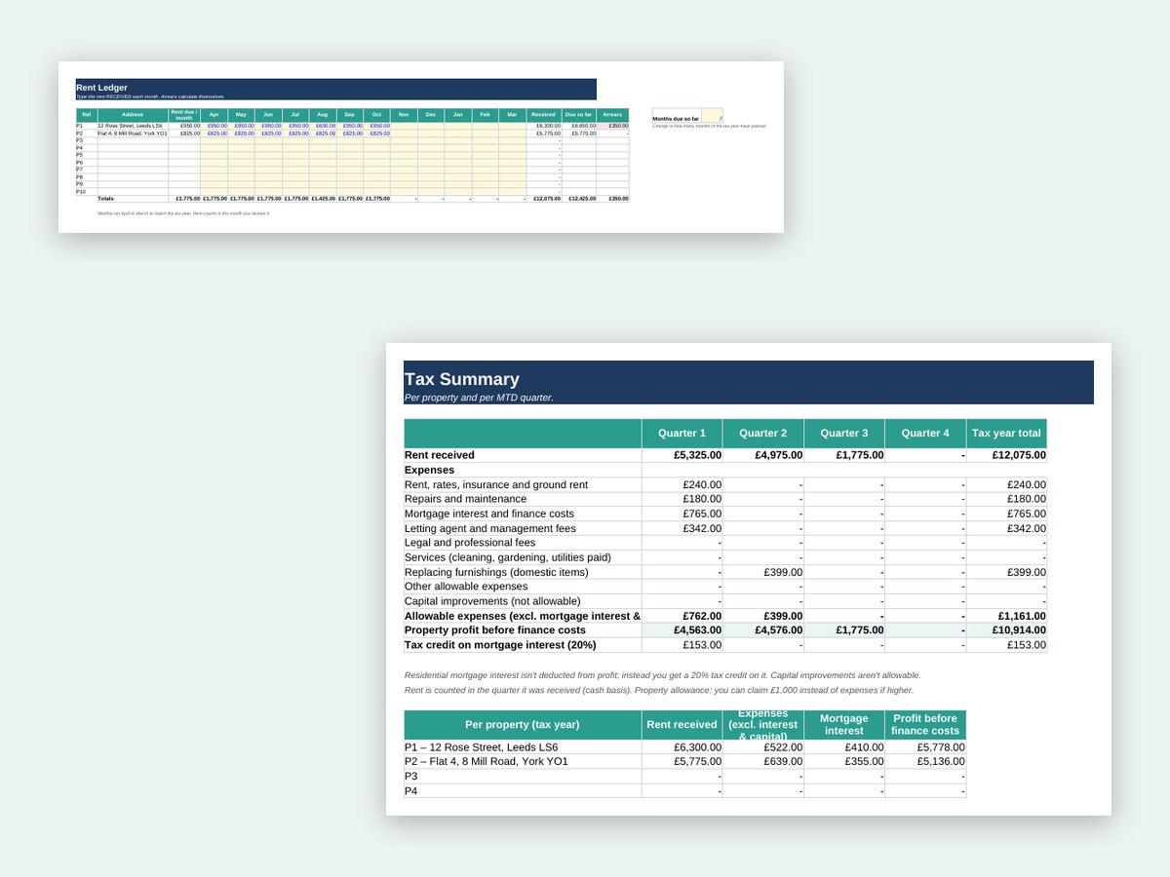
Task: Click the Tax credit on mortgage interest (20%) label
Action: click(x=523, y=645)
